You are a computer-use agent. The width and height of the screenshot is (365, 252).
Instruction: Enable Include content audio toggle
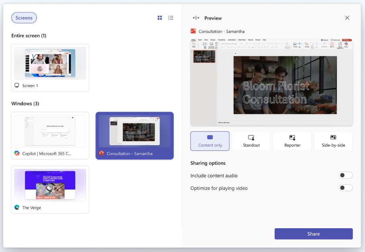tap(345, 175)
